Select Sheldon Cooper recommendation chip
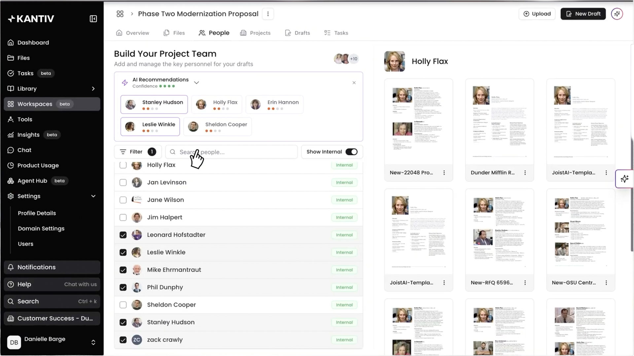This screenshot has width=634, height=356. pyautogui.click(x=218, y=127)
